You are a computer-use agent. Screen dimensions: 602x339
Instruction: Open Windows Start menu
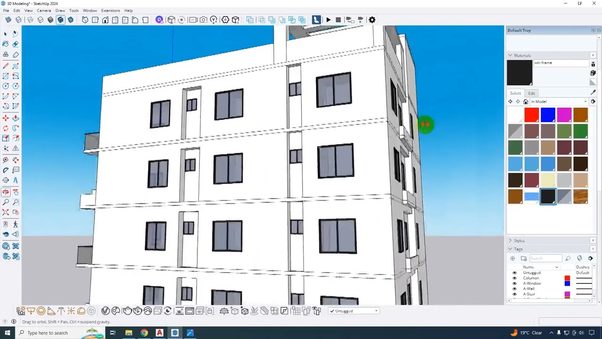click(x=7, y=333)
